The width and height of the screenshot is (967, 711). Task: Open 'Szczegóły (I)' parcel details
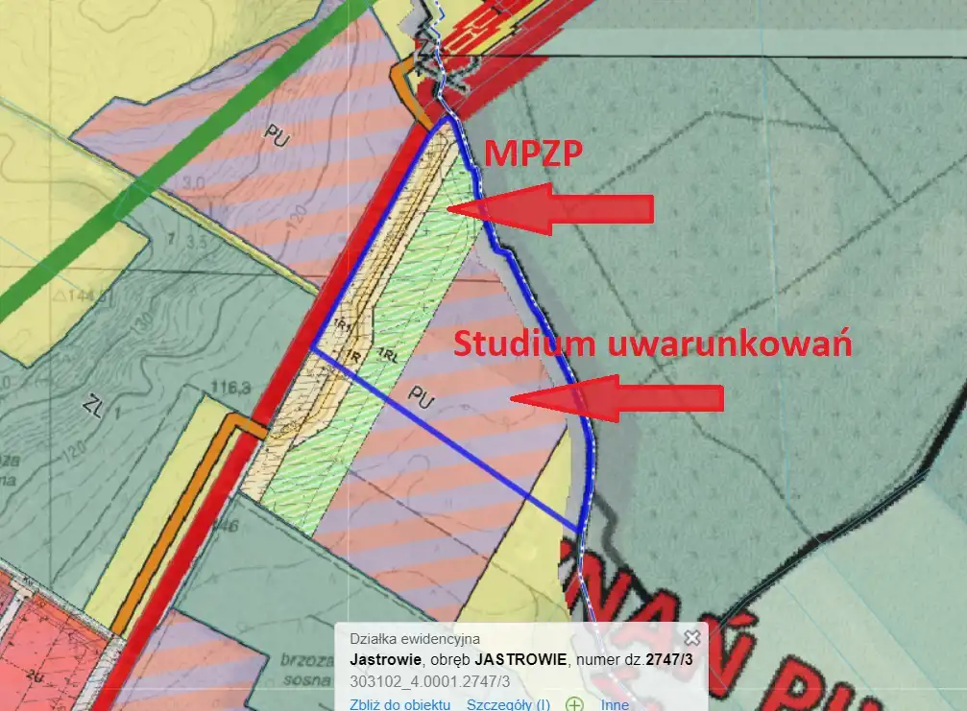(508, 704)
